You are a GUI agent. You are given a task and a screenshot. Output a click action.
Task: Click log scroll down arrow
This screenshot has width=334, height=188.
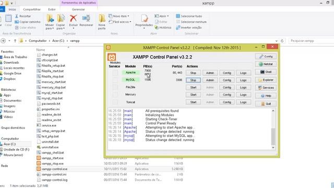pos(273,147)
